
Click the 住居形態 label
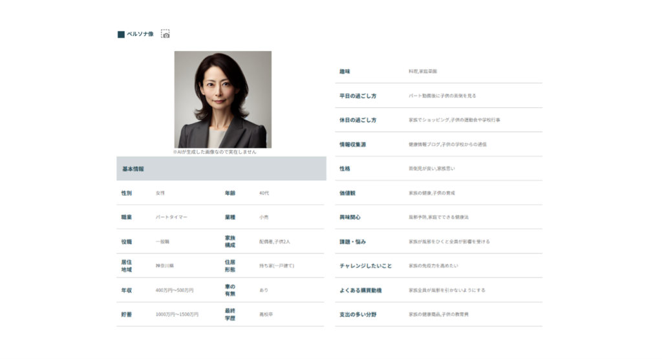click(x=230, y=266)
